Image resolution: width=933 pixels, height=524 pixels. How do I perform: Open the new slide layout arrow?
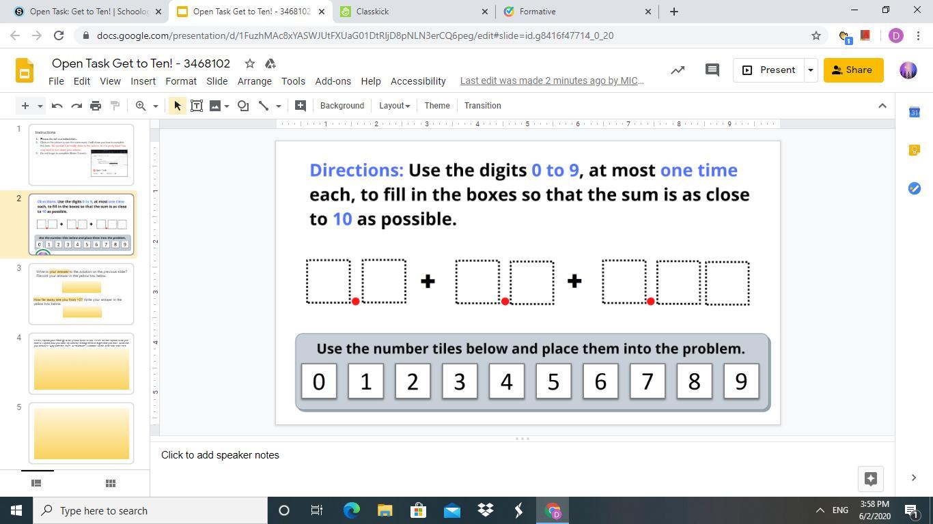pyautogui.click(x=40, y=106)
